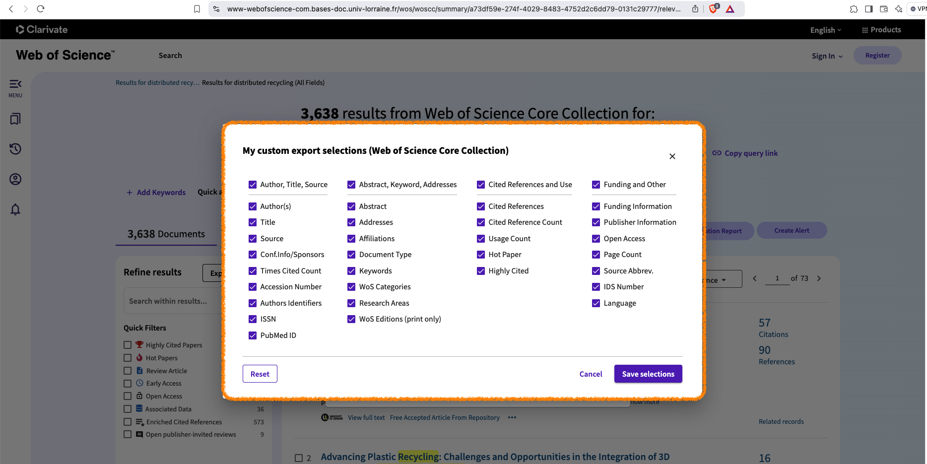
Task: Open the English language dropdown
Action: point(825,30)
